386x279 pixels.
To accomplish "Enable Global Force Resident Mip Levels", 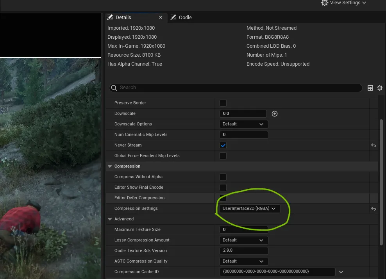I will 223,156.
